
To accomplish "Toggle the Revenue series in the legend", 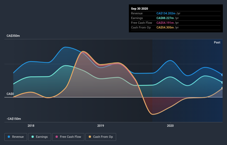I will (x=16, y=137).
